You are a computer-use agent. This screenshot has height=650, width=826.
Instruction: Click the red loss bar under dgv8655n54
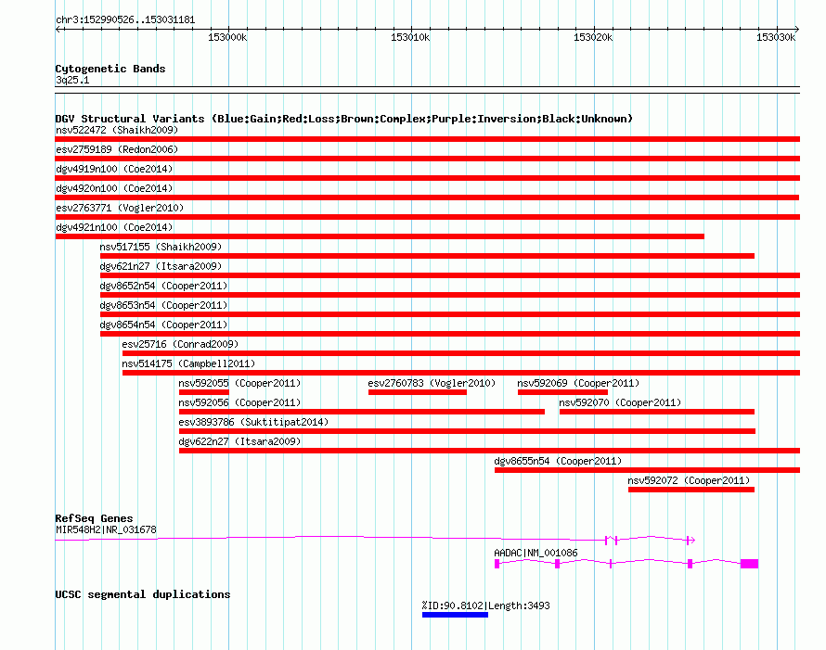[x=648, y=470]
